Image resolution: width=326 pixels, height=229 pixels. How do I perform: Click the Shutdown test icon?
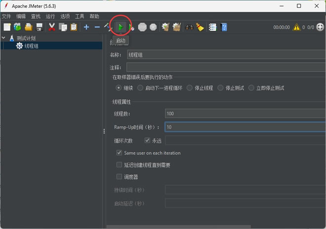point(153,27)
